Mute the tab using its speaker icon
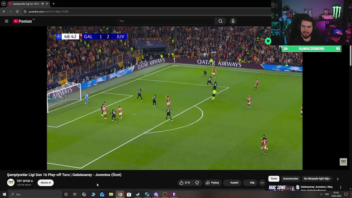Image resolution: width=352 pixels, height=198 pixels. click(x=42, y=4)
